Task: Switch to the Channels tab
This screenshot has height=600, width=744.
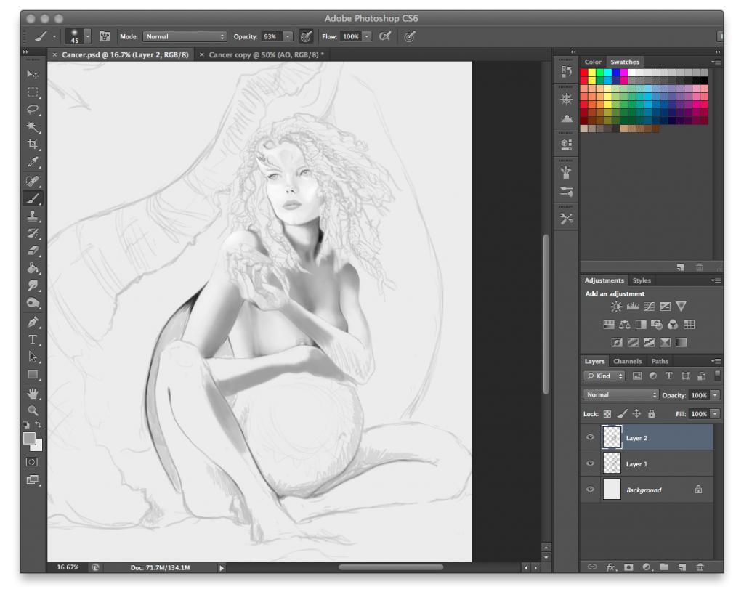Action: pos(627,361)
